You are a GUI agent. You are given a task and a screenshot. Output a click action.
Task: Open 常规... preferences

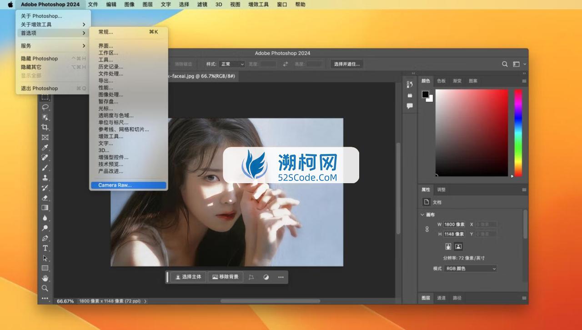pos(129,32)
